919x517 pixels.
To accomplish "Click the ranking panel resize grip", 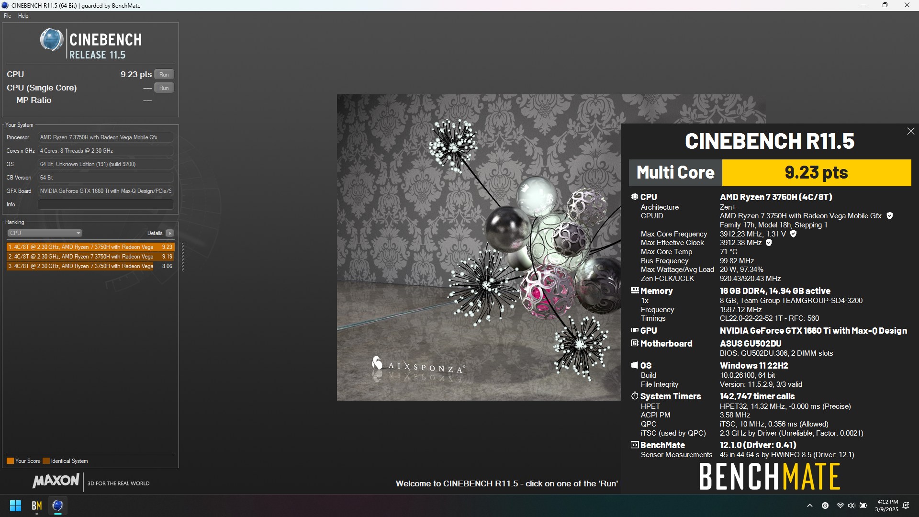I will tap(183, 258).
